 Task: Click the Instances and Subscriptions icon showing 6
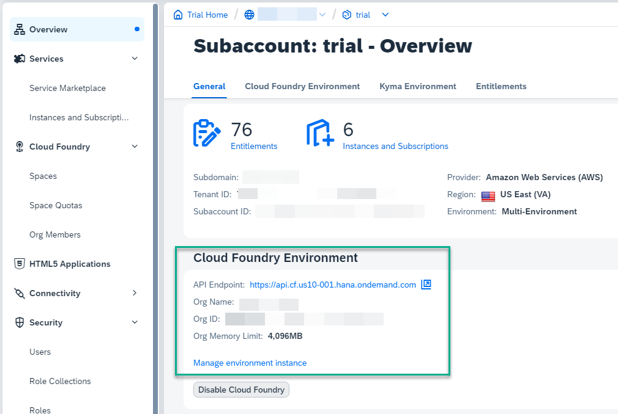tap(319, 133)
